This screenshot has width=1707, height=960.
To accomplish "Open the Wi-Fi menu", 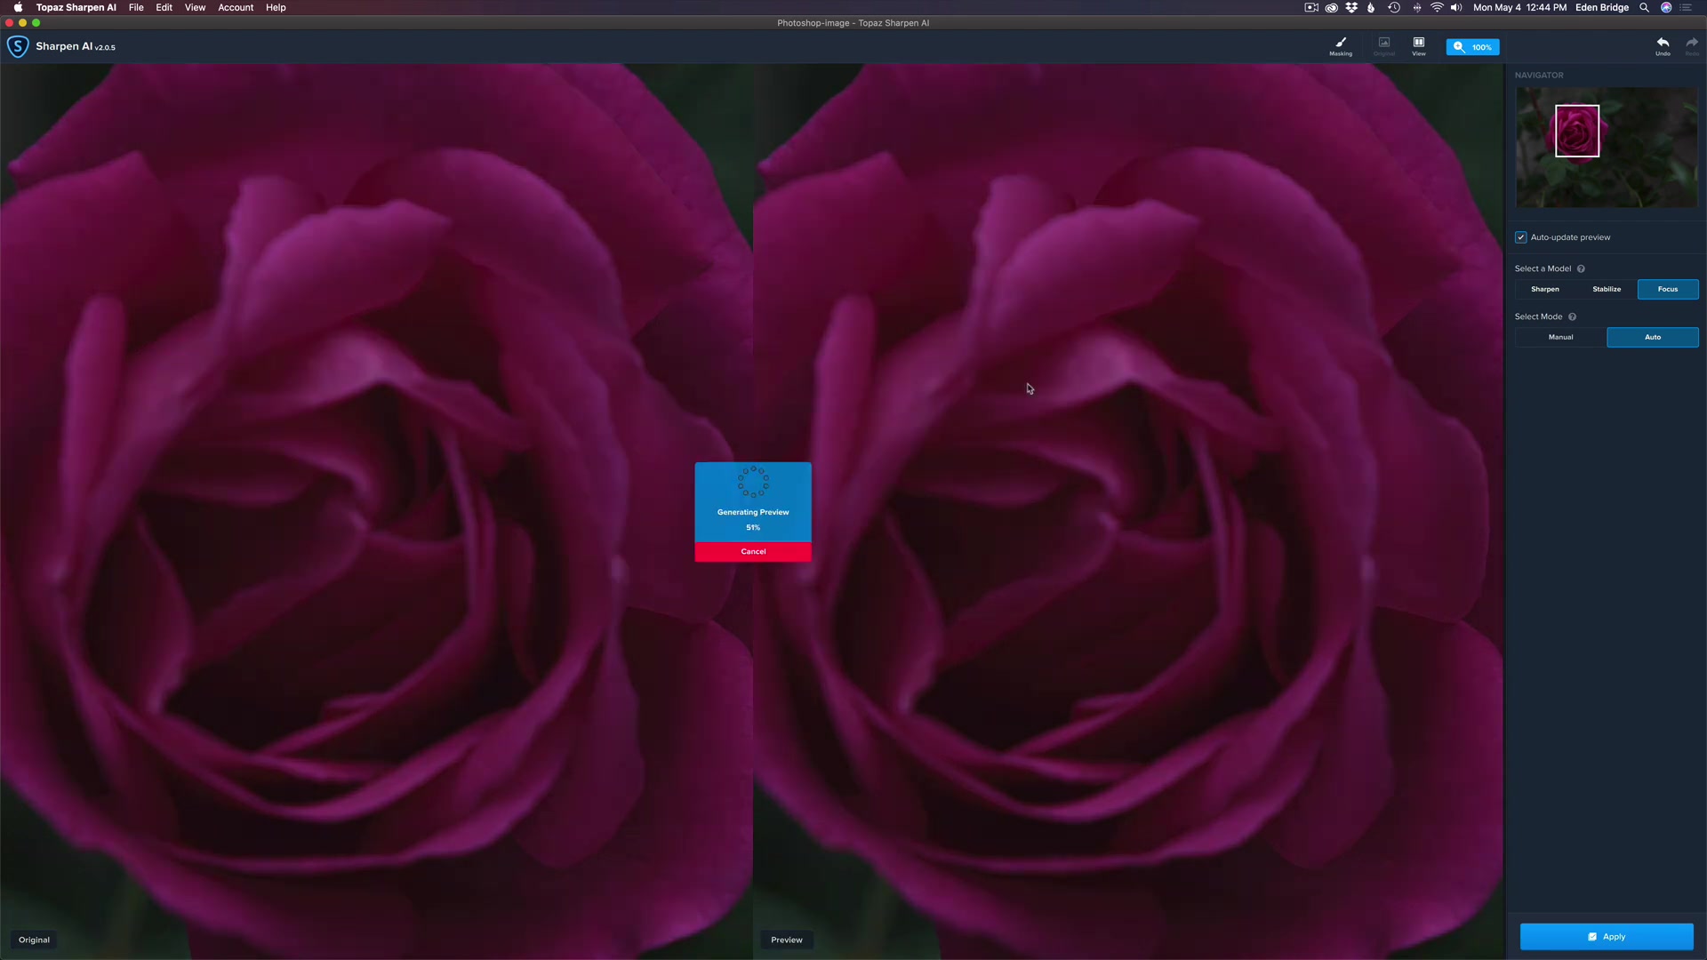I will coord(1437,7).
